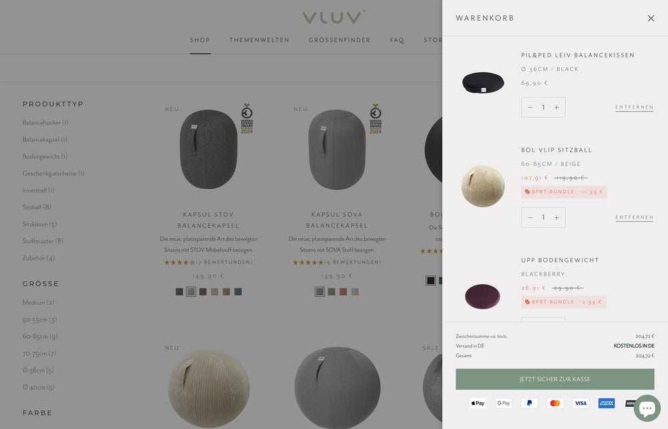Screen dimensions: 668x429
Task: Increase BOL VLIP Sitzball quantity with plus
Action: tap(556, 218)
